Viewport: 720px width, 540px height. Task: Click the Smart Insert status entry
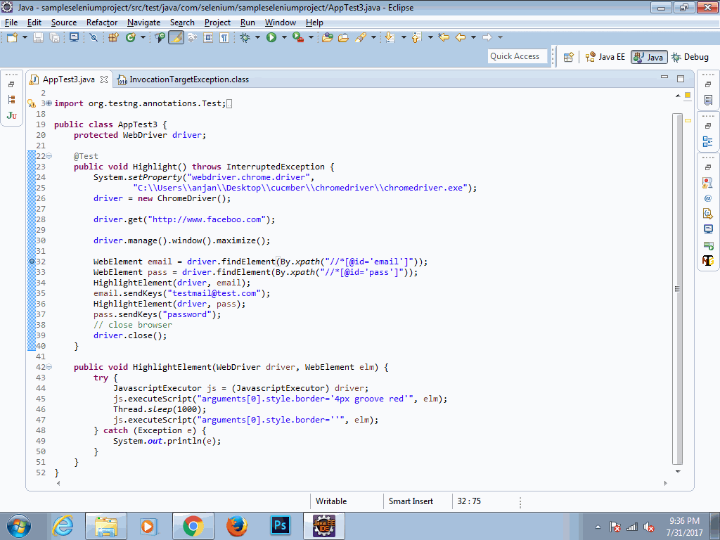[x=411, y=501]
